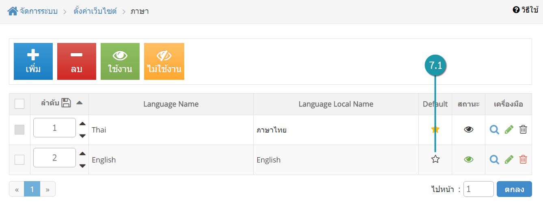Delete English using the red trash icon
Viewport: 543px width, 203px height.
tap(523, 160)
